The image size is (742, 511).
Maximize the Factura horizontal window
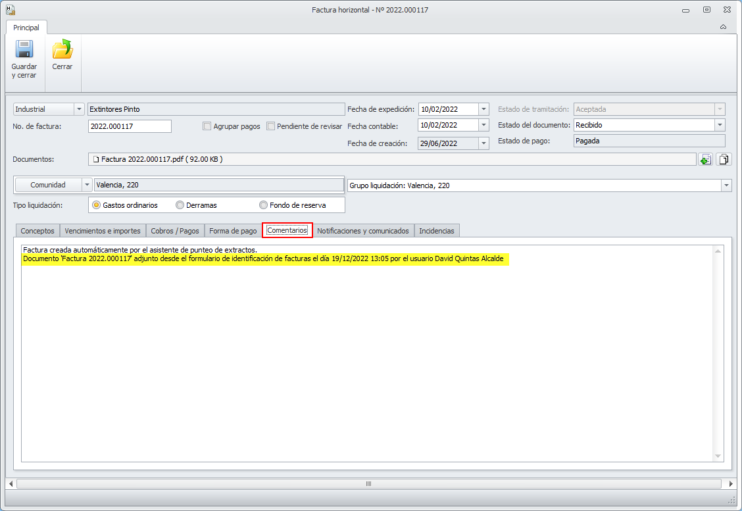pyautogui.click(x=706, y=9)
